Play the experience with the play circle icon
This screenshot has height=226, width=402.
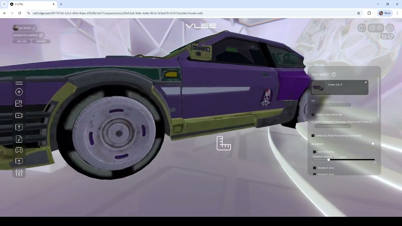pyautogui.click(x=380, y=28)
